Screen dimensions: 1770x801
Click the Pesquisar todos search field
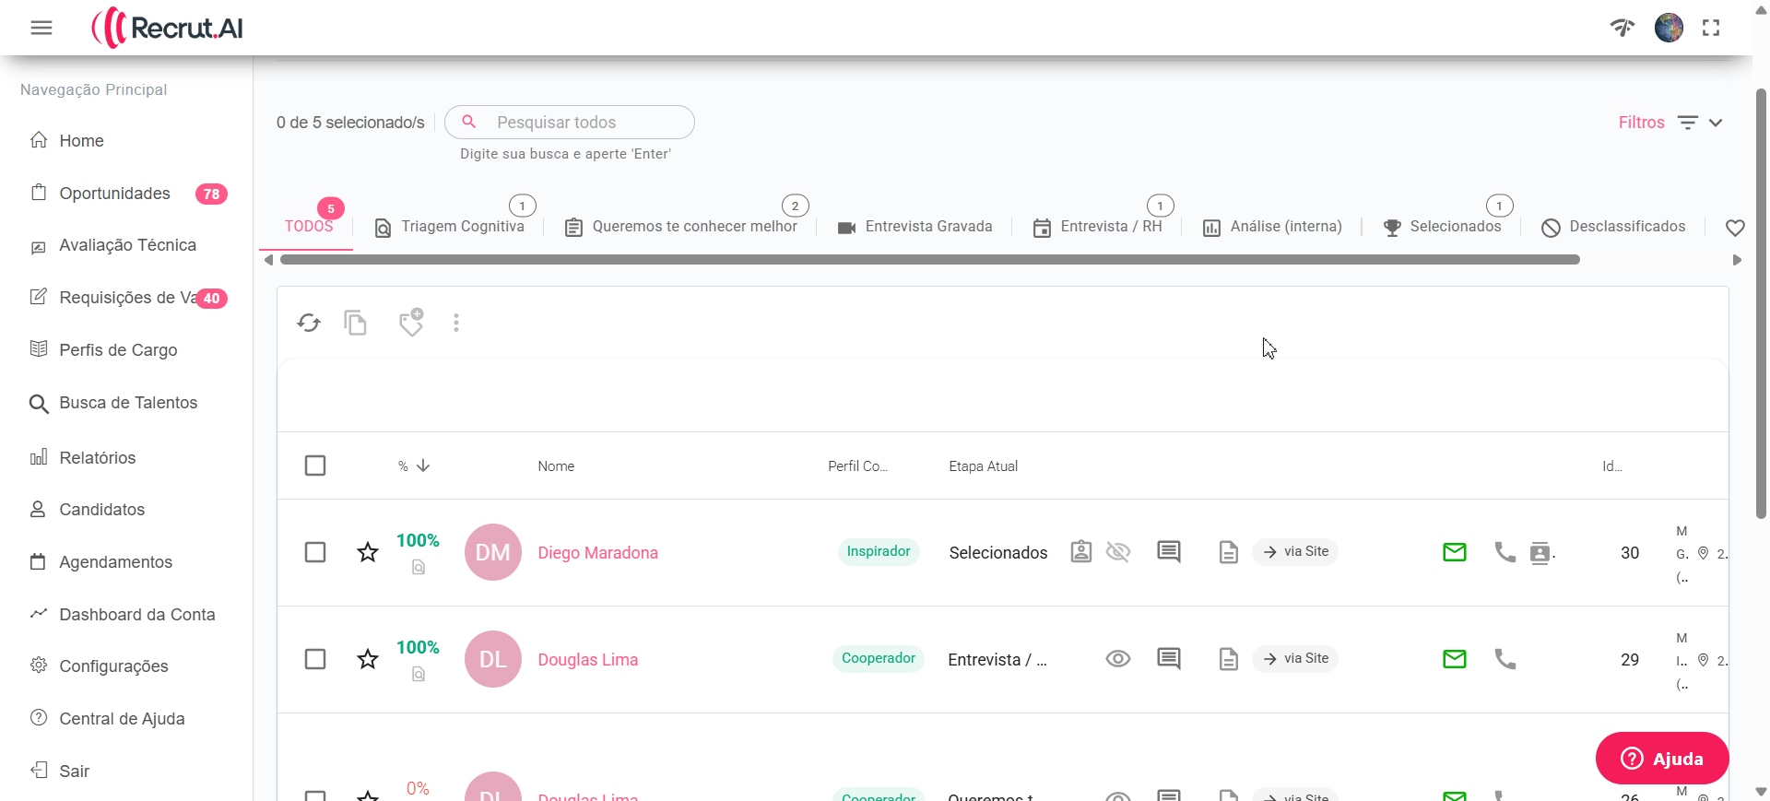(x=581, y=123)
